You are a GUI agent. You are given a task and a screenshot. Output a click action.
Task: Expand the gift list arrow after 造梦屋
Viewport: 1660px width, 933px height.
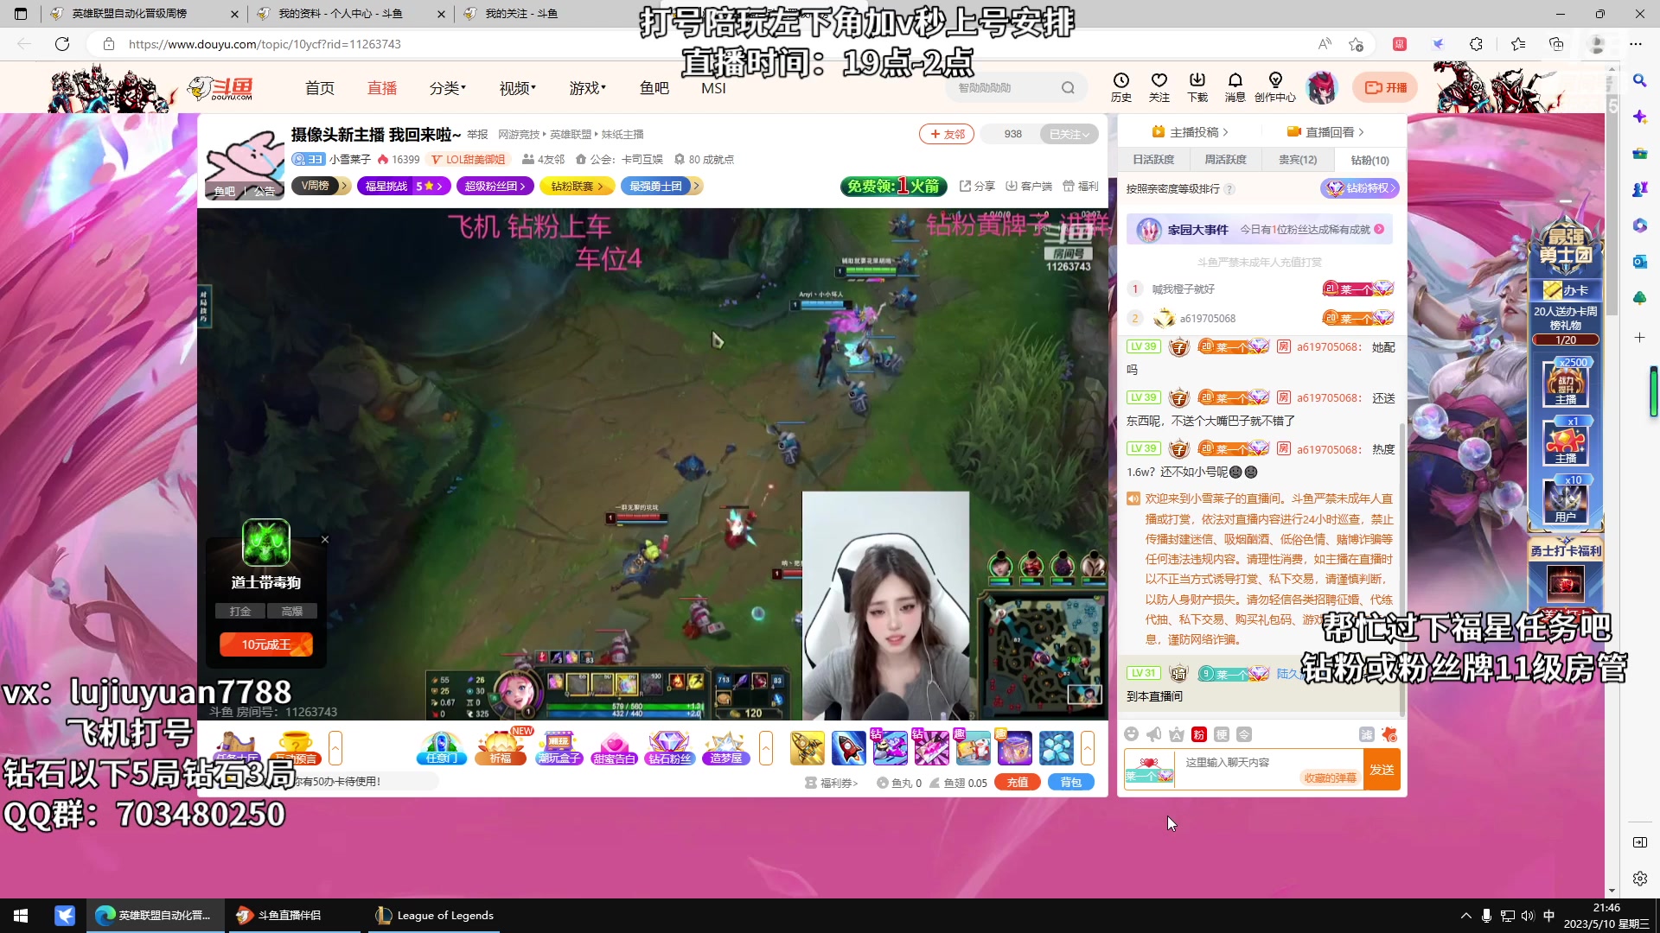[766, 748]
